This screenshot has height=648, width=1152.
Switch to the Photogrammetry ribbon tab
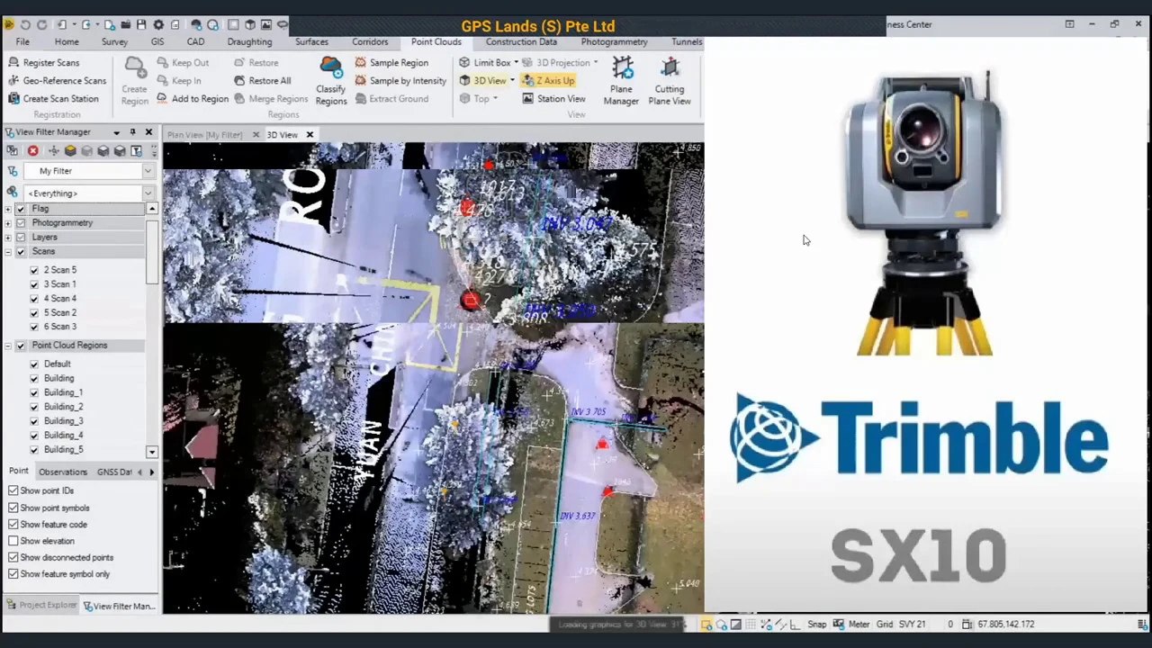[614, 42]
